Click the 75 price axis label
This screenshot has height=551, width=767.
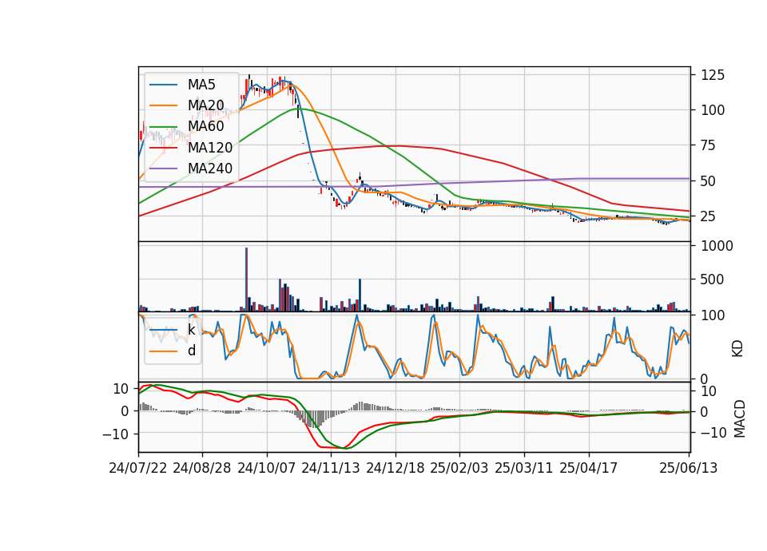[x=709, y=145]
